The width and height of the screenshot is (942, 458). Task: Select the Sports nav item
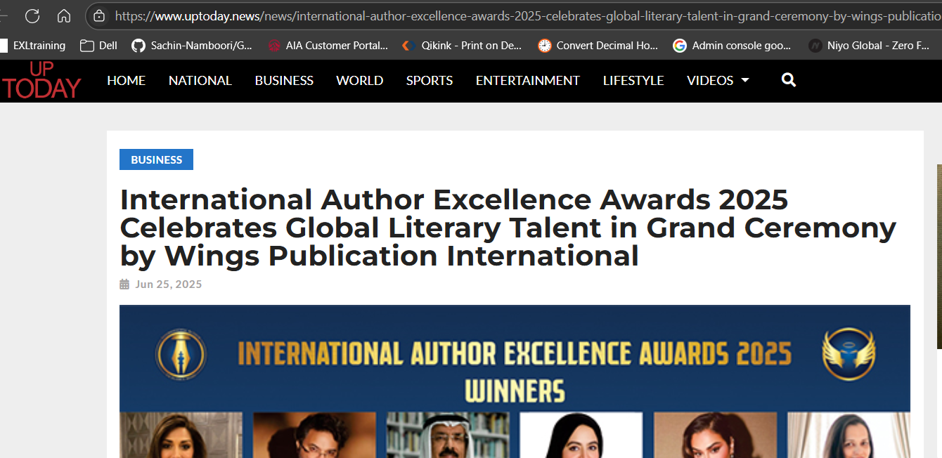coord(430,80)
